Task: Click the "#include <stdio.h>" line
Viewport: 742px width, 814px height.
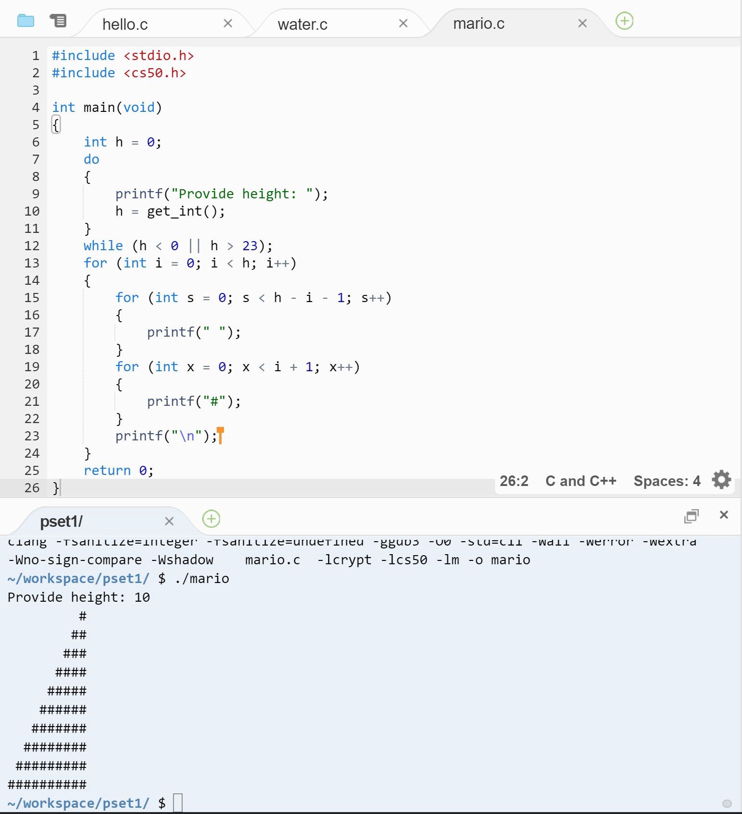Action: click(x=123, y=56)
